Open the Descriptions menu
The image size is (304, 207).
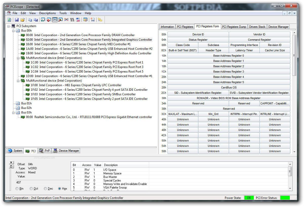click(x=47, y=13)
